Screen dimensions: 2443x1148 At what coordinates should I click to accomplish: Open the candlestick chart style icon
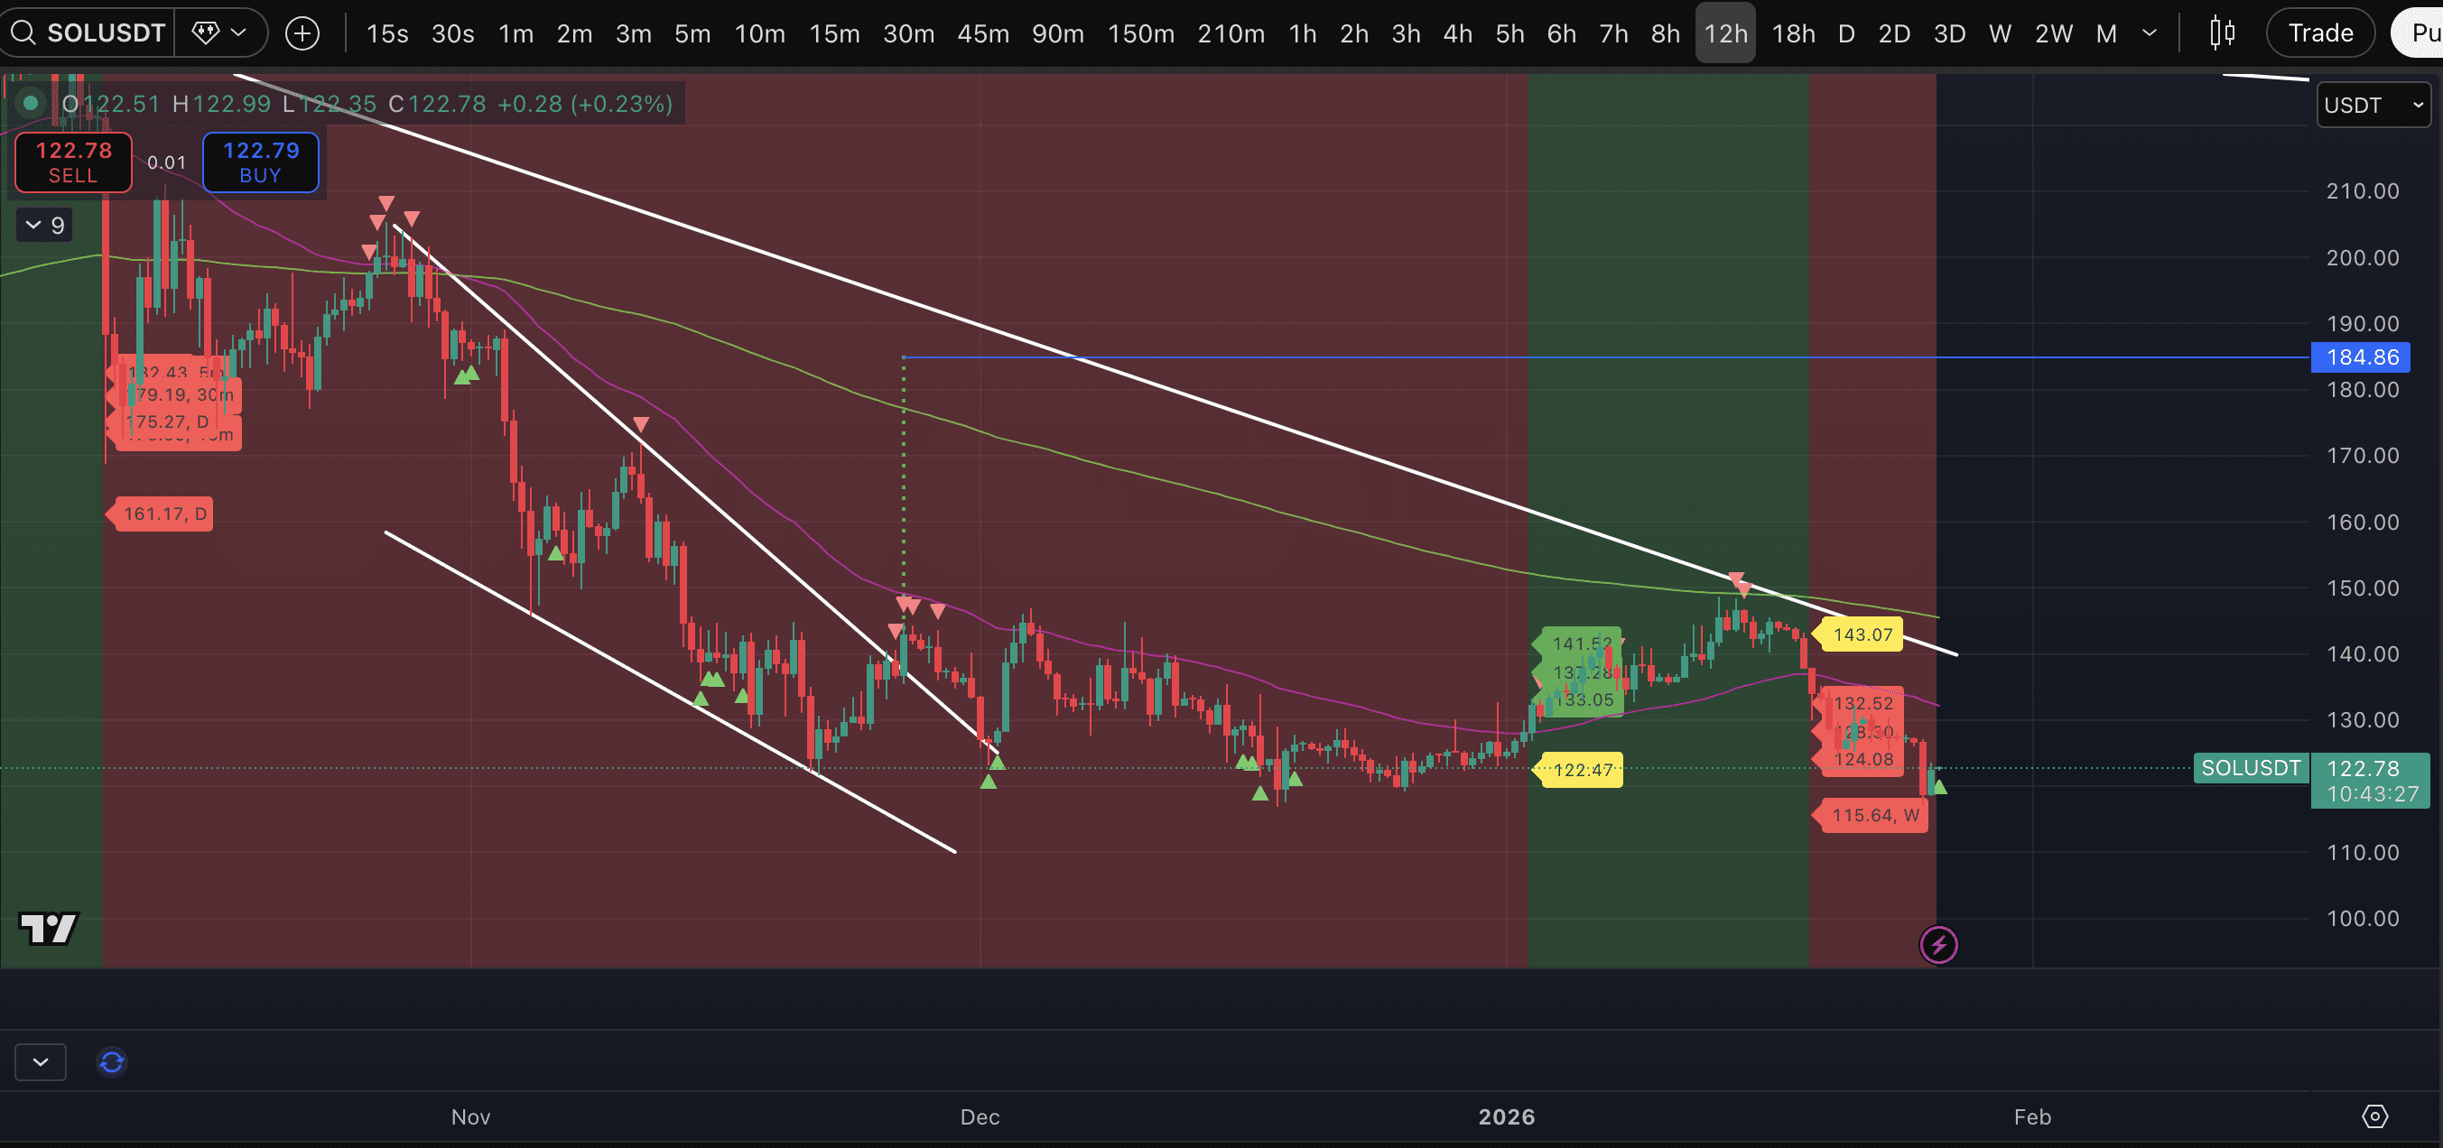(x=2221, y=33)
